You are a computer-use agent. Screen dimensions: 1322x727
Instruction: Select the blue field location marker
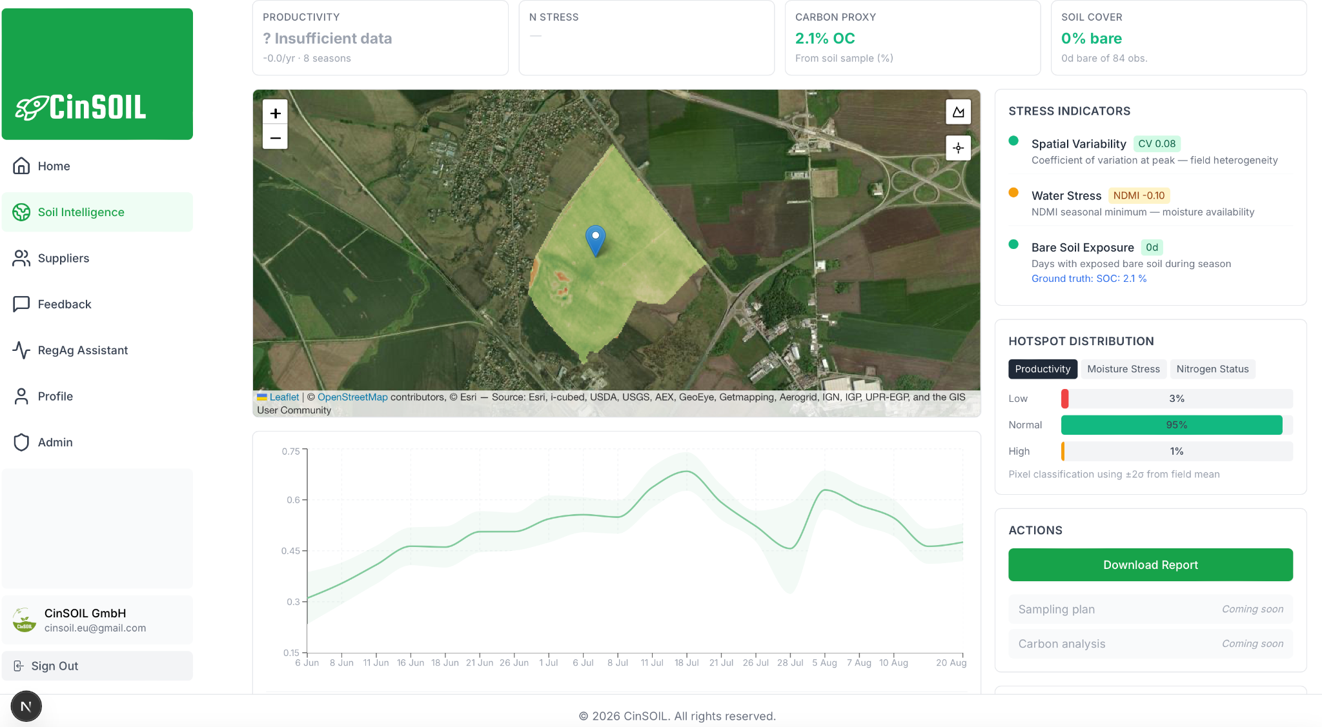point(595,241)
